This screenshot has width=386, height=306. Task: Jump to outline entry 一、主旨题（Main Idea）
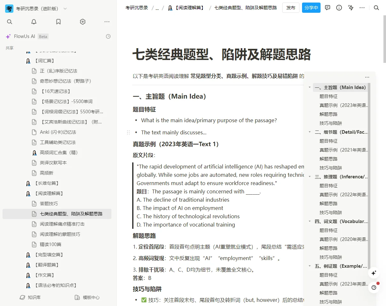point(340,87)
